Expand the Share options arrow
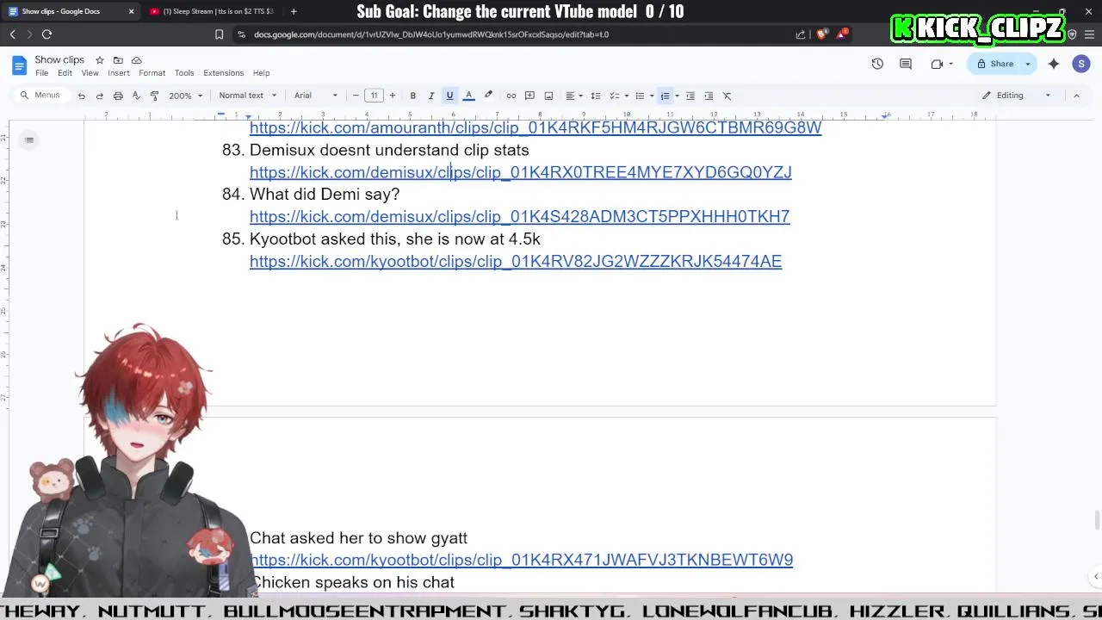 (x=1027, y=64)
